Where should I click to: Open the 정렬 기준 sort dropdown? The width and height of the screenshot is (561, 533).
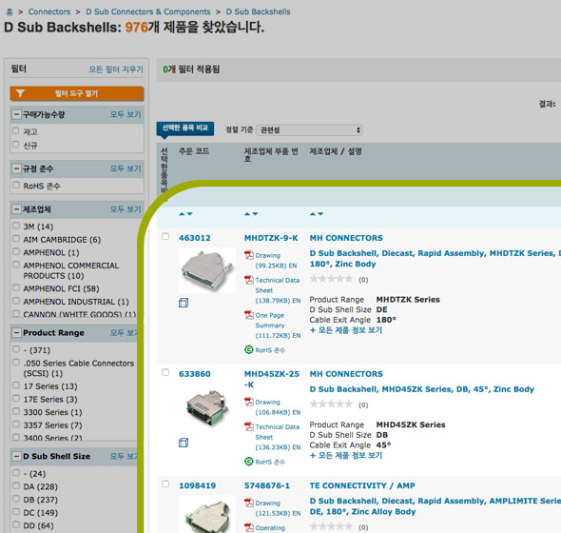click(x=309, y=130)
